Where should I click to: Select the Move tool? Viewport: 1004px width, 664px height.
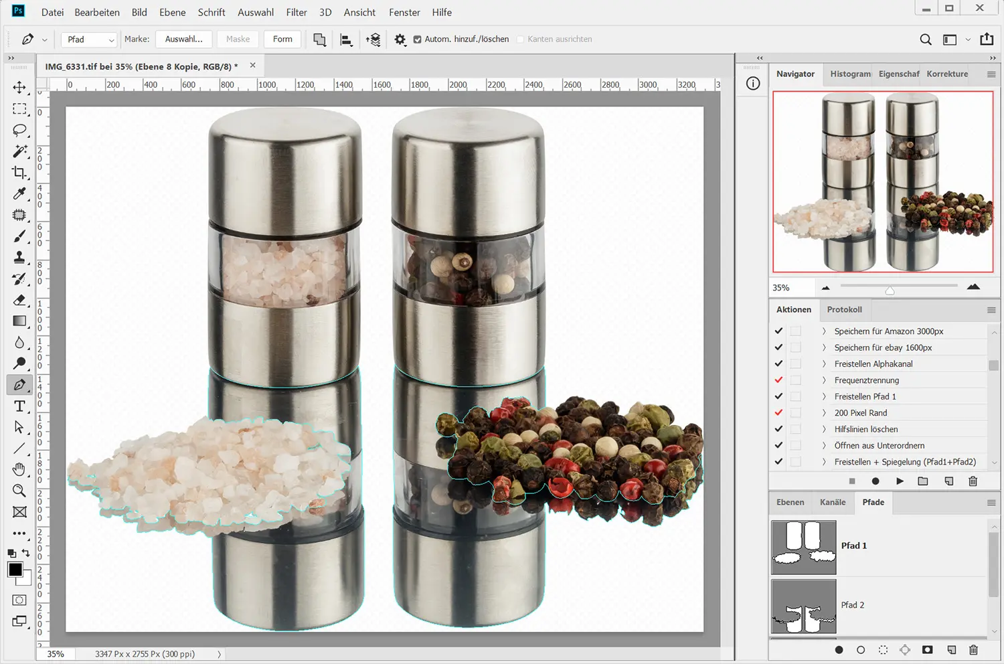(x=19, y=88)
